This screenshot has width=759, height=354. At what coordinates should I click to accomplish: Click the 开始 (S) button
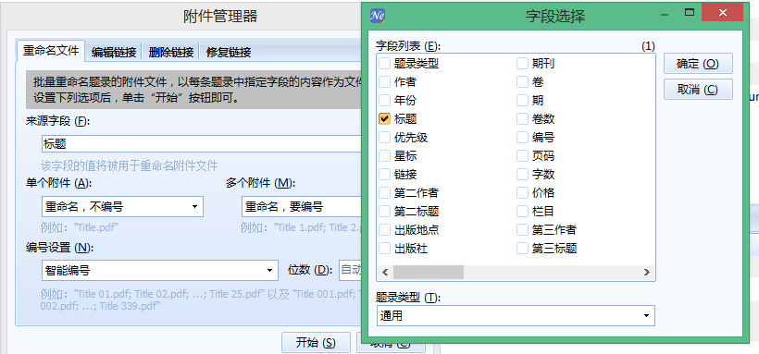point(316,343)
